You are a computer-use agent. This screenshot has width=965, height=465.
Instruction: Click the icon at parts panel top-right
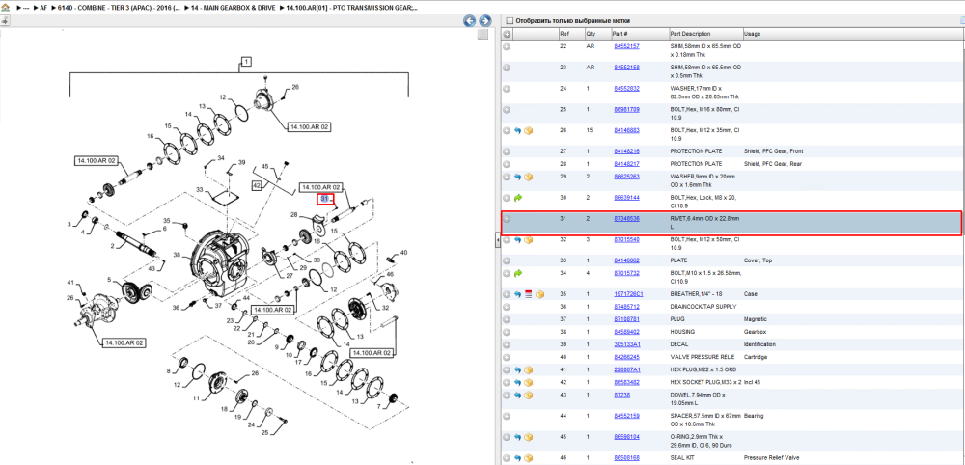point(961,20)
